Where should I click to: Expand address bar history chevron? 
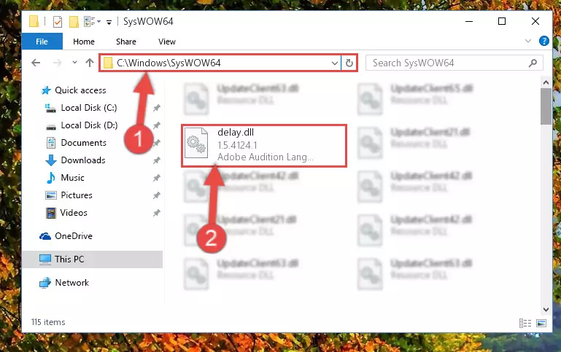pos(335,63)
